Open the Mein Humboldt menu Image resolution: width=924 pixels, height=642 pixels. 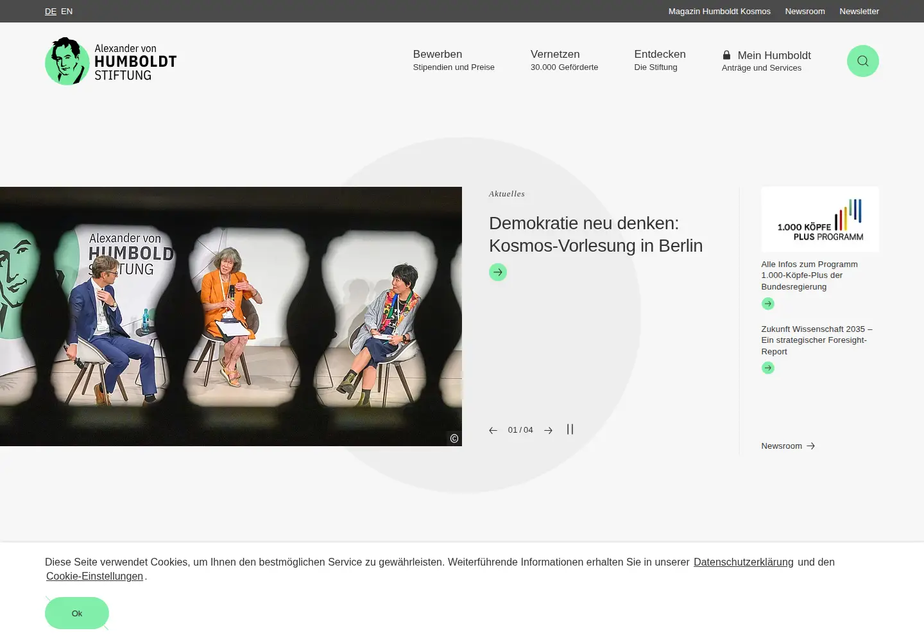766,61
